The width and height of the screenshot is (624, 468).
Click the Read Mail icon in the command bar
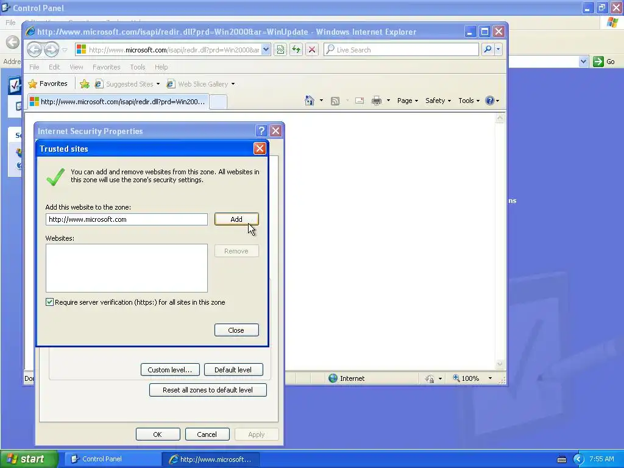click(360, 101)
